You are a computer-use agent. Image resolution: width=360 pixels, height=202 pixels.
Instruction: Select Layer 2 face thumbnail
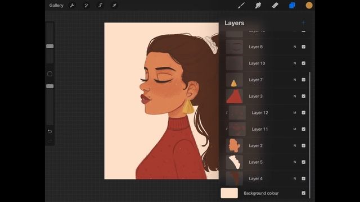tap(234, 146)
